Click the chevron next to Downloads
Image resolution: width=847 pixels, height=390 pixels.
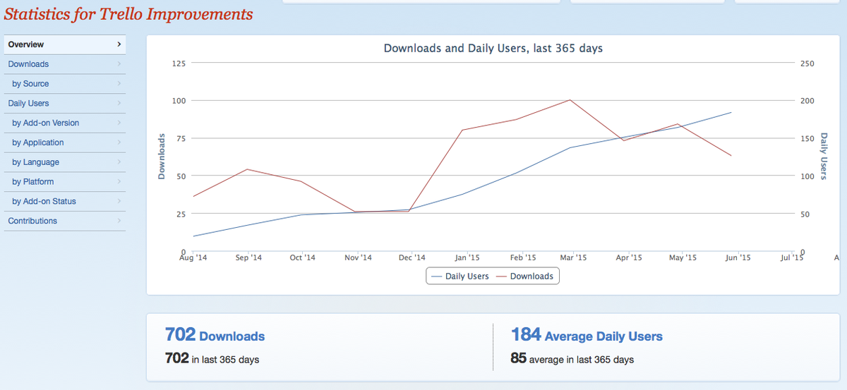click(x=119, y=64)
